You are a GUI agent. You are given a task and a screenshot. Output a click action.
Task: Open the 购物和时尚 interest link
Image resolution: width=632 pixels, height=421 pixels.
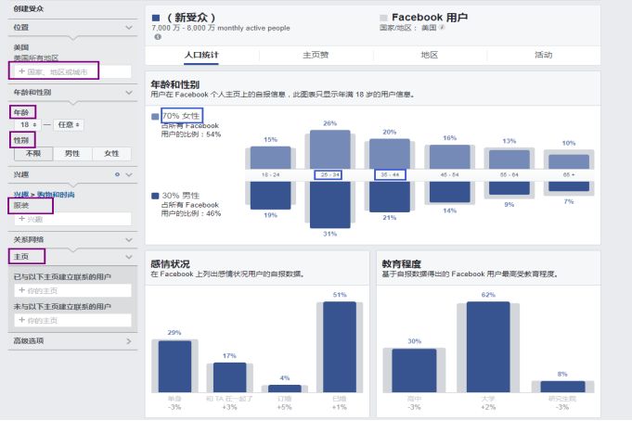pos(56,195)
